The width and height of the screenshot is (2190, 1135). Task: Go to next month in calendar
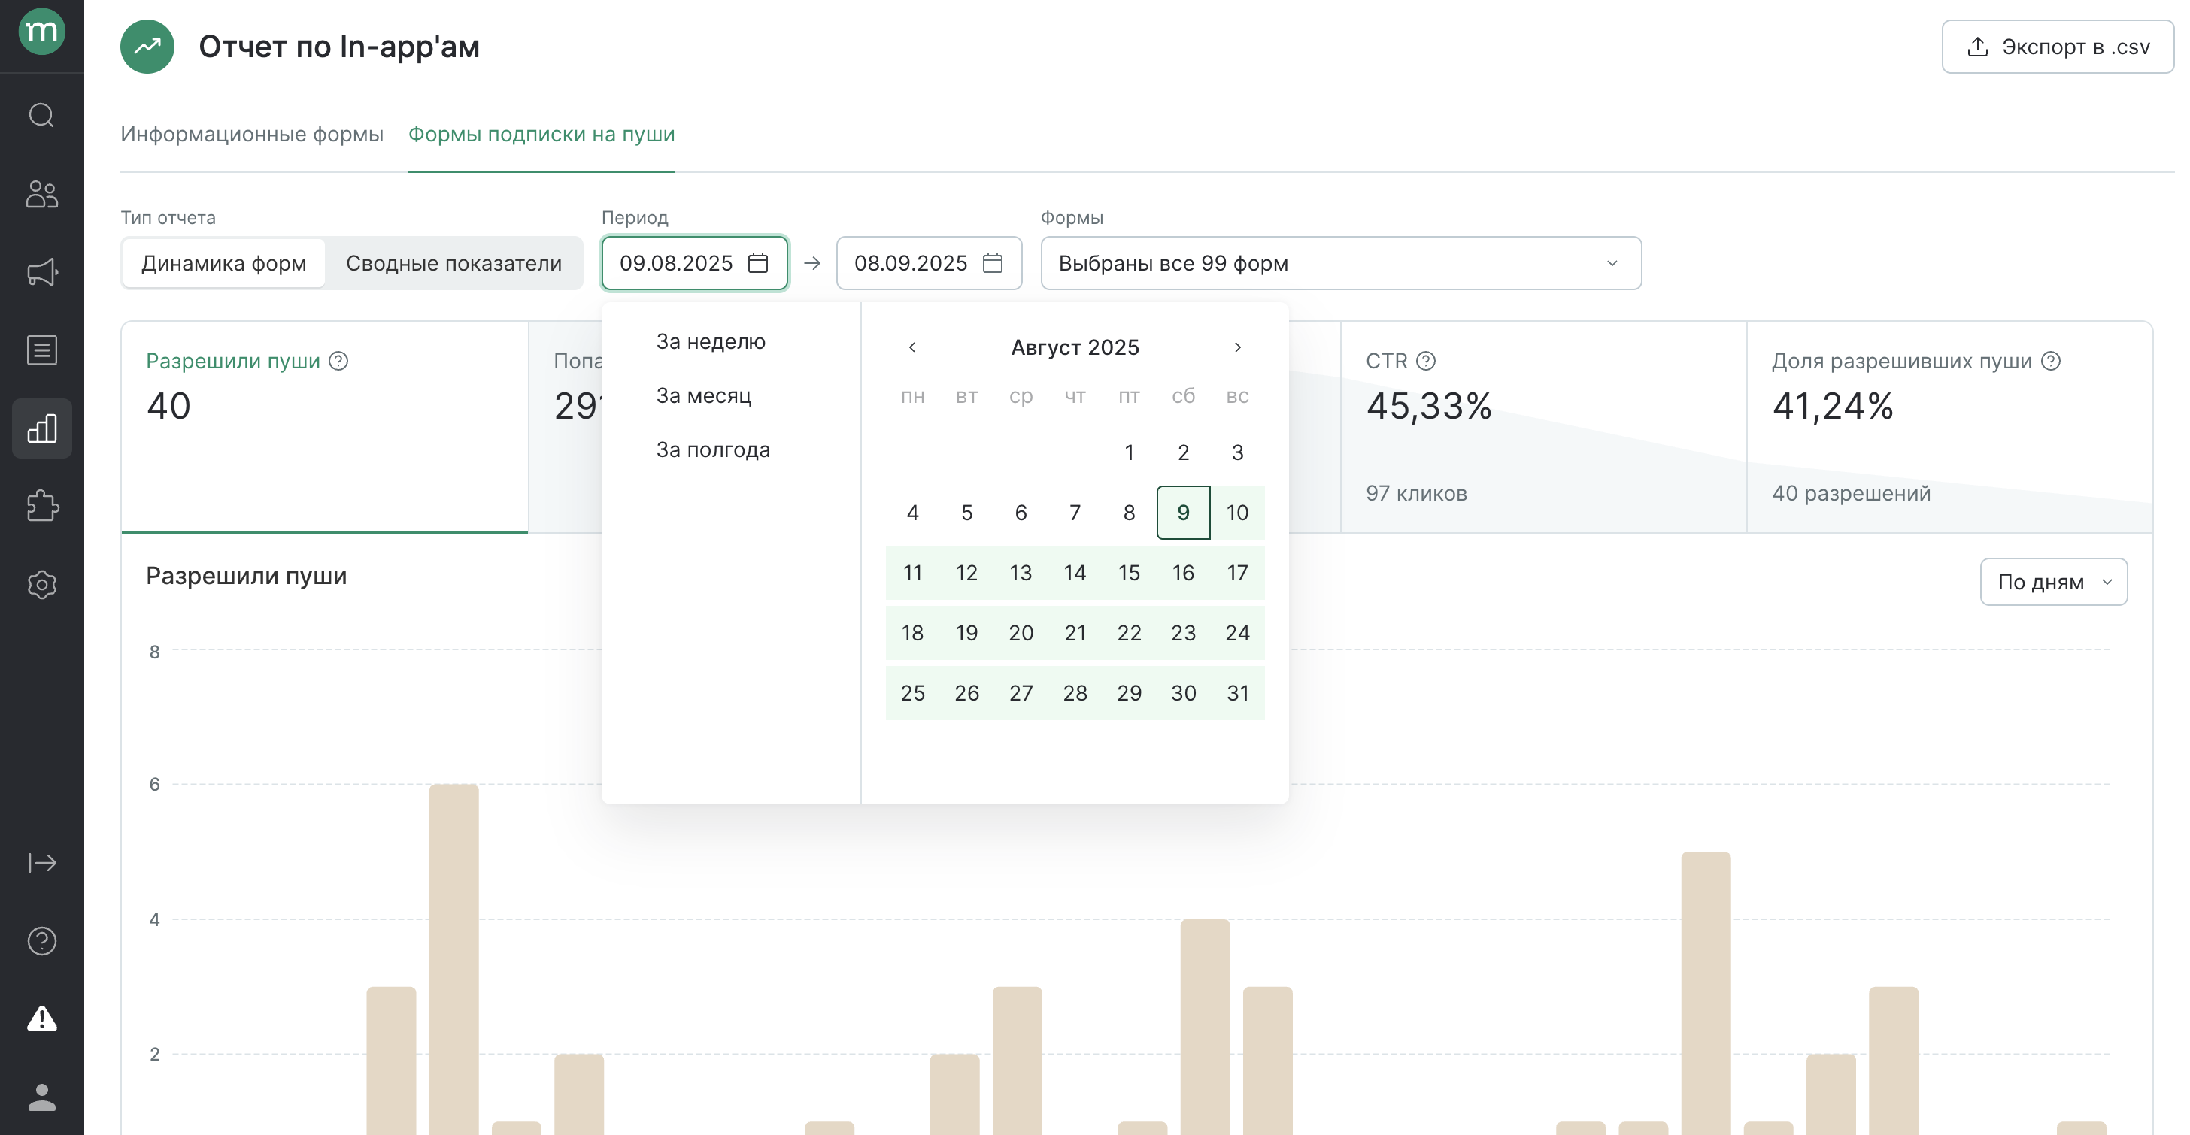click(1238, 347)
